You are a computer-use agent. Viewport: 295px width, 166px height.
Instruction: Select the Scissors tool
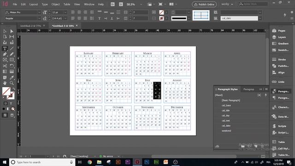[x=5, y=66]
